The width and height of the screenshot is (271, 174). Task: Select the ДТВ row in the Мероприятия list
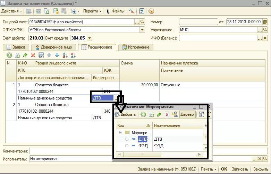[x=160, y=139]
